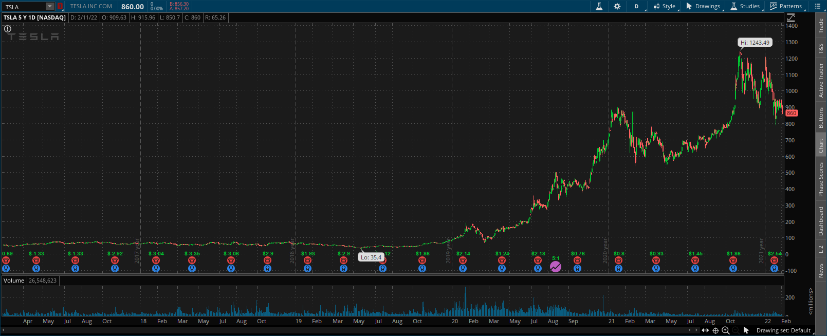Click the scroll right arrow at chart bottom

click(696, 330)
